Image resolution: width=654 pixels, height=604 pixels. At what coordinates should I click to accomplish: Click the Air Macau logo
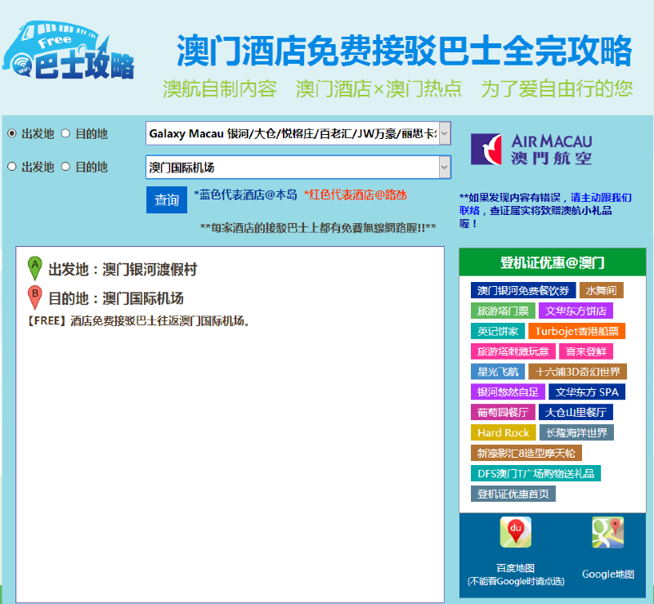pyautogui.click(x=531, y=149)
